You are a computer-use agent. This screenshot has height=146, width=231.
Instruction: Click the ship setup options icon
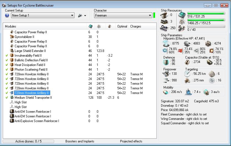click(x=80, y=15)
